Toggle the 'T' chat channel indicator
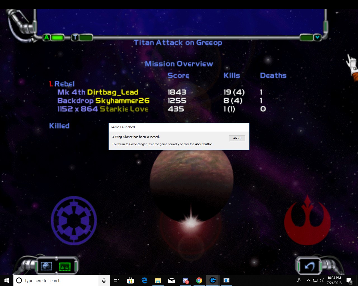The image size is (358, 286). (75, 37)
